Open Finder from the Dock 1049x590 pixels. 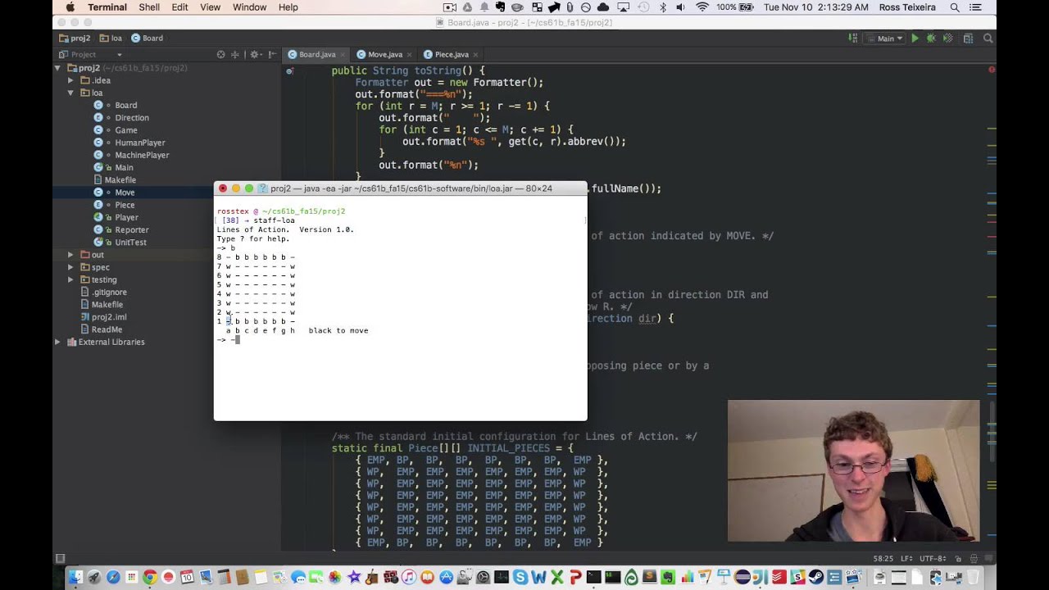(75, 577)
